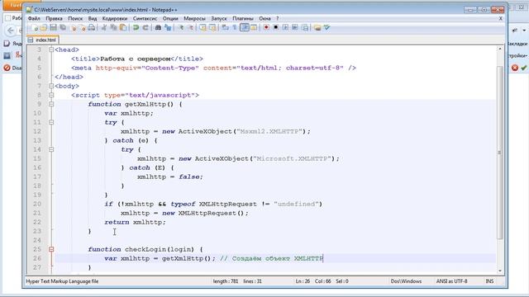The image size is (529, 297).
Task: Click the vertical scrollbar thumb
Action: pyautogui.click(x=499, y=153)
